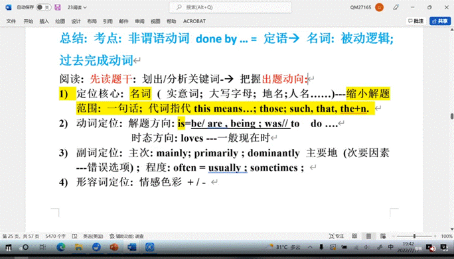This screenshot has height=259, width=454.
Task: Click the blue 共享 (Share) button
Action: coord(440,21)
